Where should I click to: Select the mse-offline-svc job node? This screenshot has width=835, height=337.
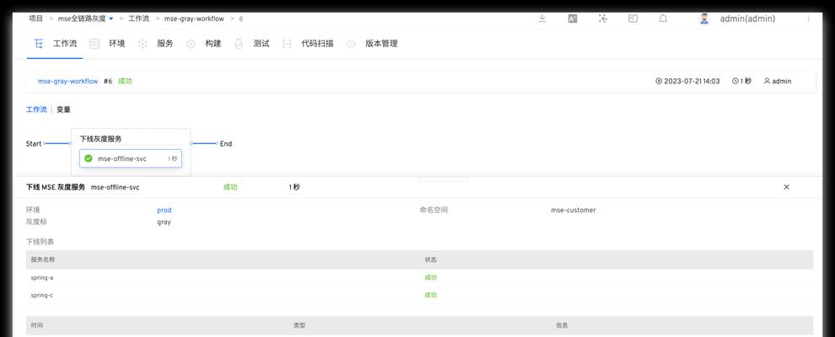pyautogui.click(x=131, y=158)
